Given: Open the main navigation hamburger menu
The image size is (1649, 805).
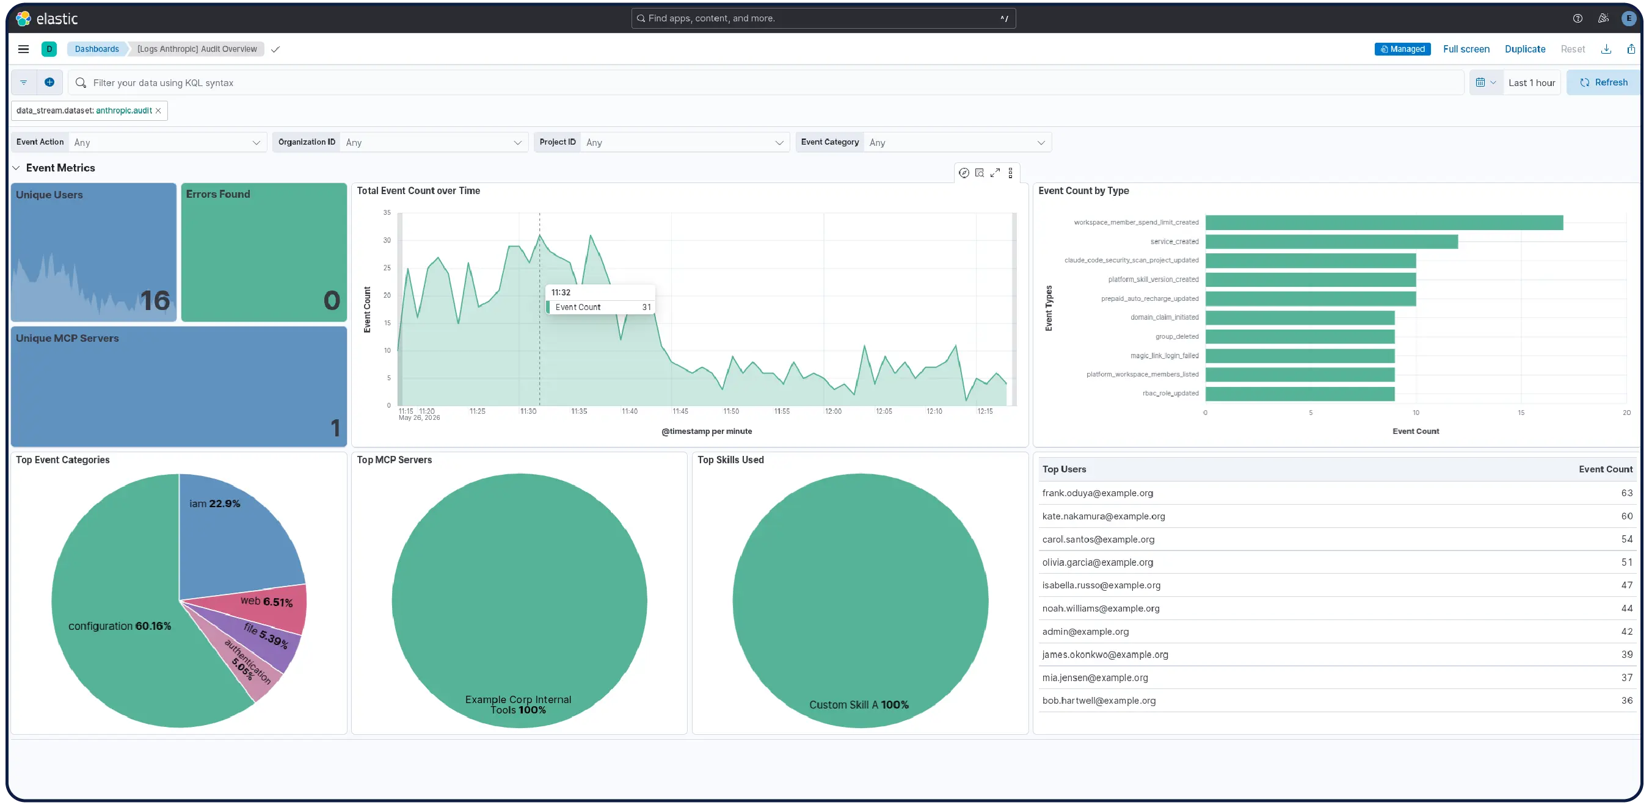Looking at the screenshot, I should [24, 49].
